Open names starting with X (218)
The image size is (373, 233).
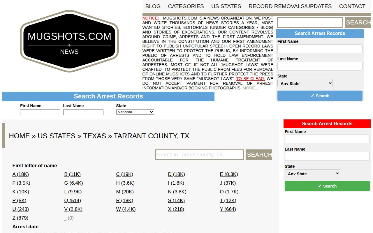[x=176, y=209]
